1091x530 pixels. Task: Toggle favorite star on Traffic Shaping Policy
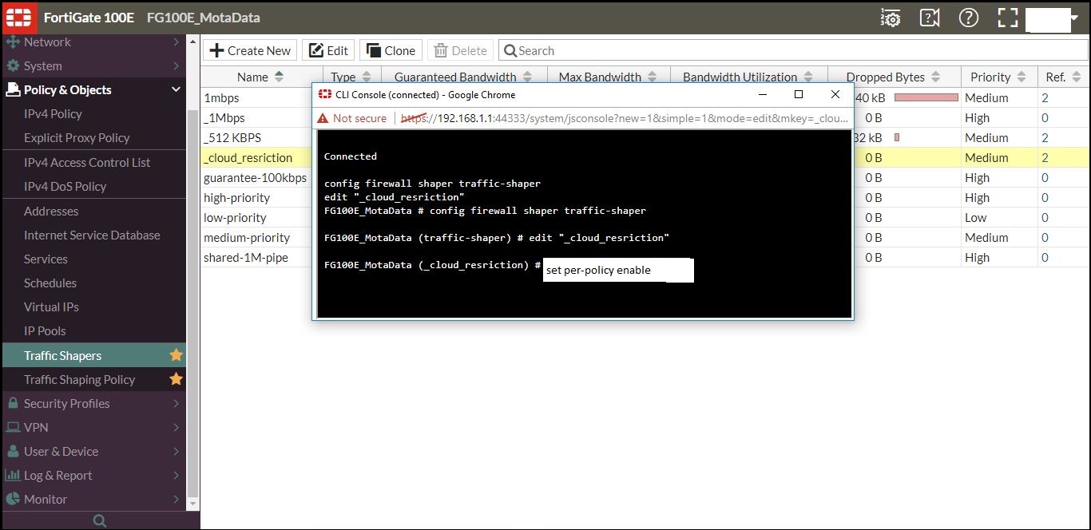[x=177, y=379]
